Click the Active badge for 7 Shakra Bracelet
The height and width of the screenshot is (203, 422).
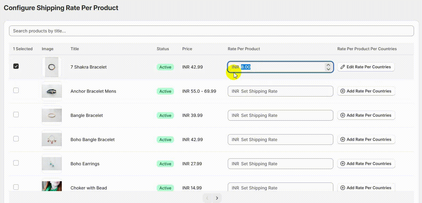165,67
